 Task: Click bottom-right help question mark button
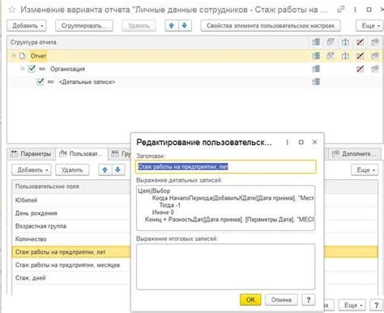click(x=376, y=305)
